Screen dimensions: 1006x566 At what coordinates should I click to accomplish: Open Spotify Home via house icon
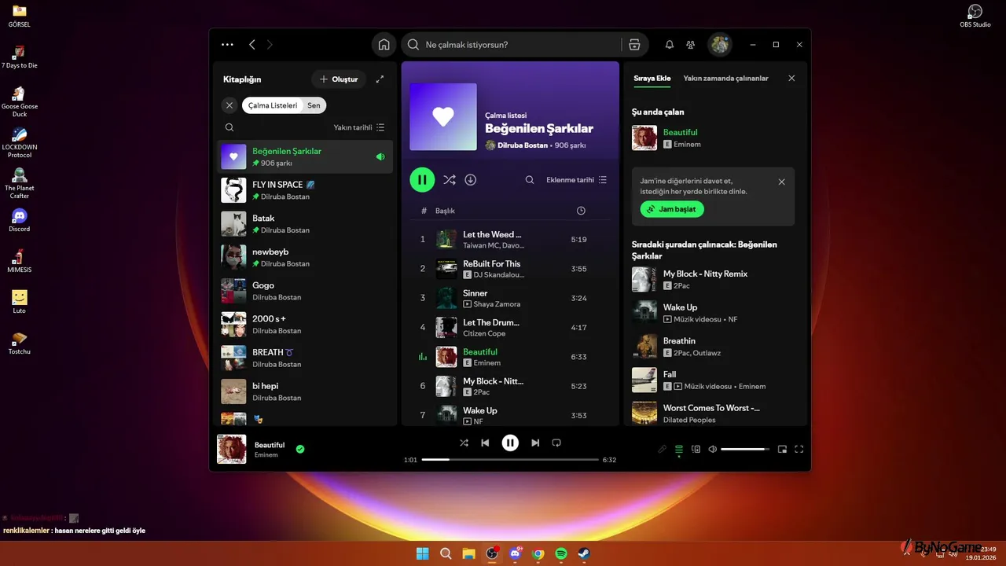[384, 45]
